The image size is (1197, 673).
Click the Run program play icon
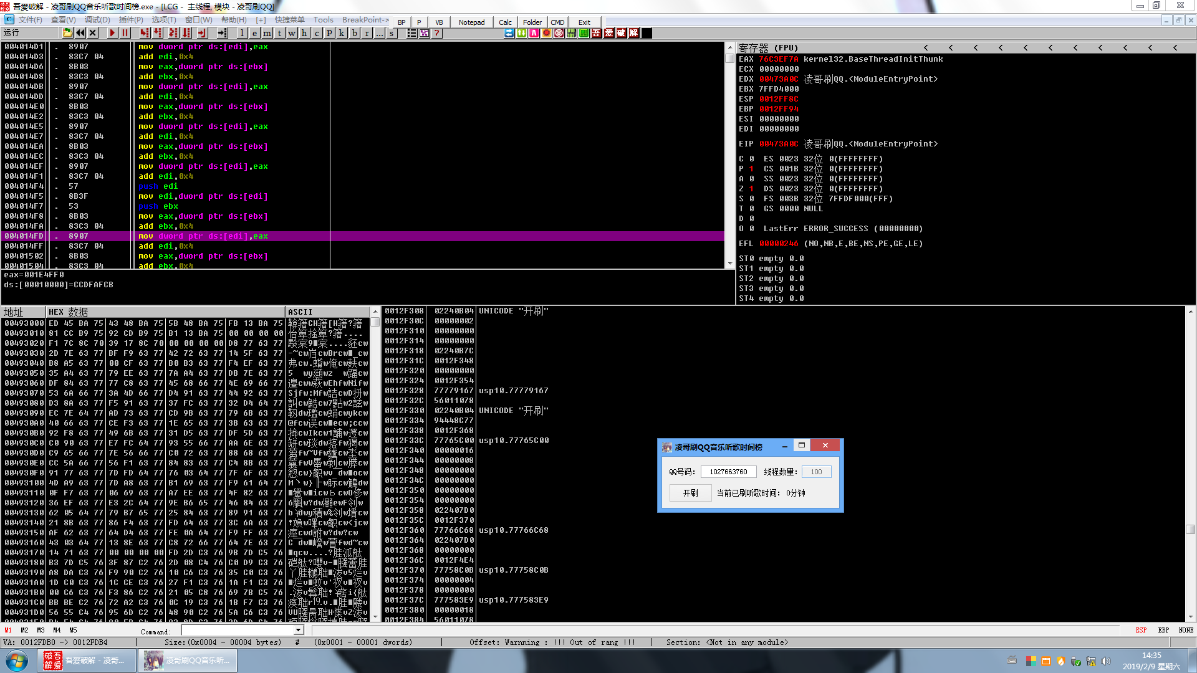(x=112, y=33)
